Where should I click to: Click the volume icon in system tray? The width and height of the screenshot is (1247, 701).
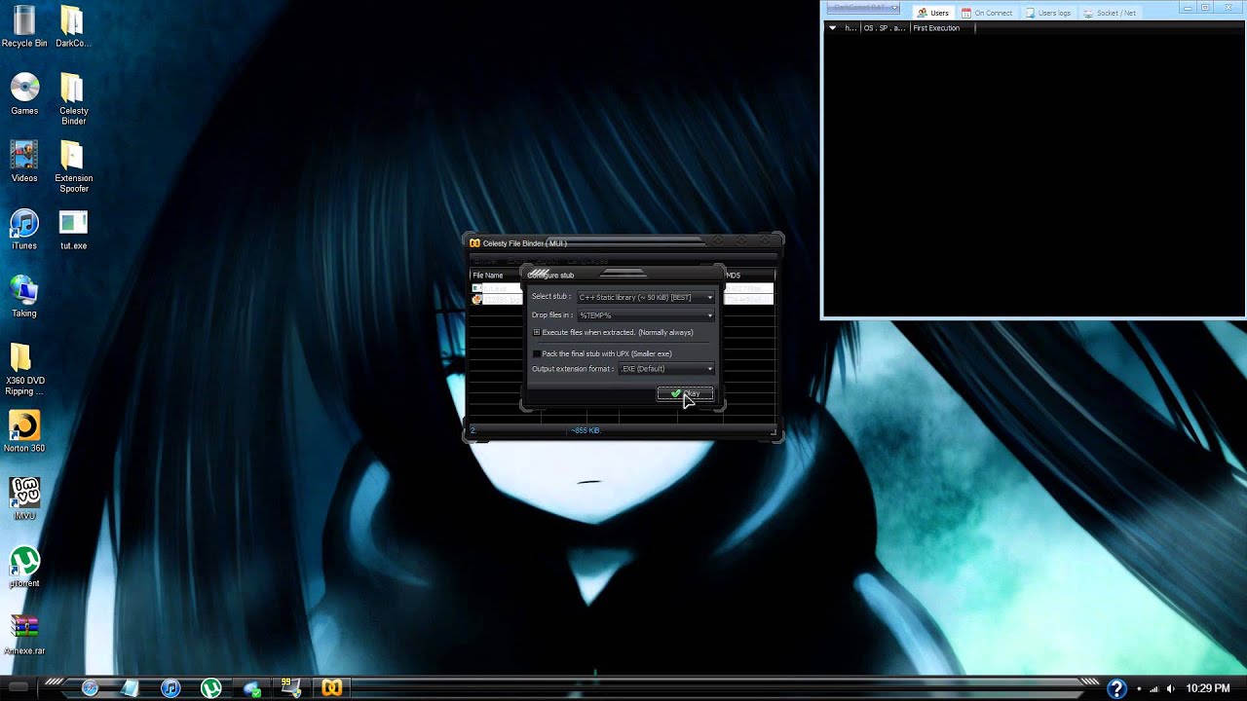point(1170,688)
